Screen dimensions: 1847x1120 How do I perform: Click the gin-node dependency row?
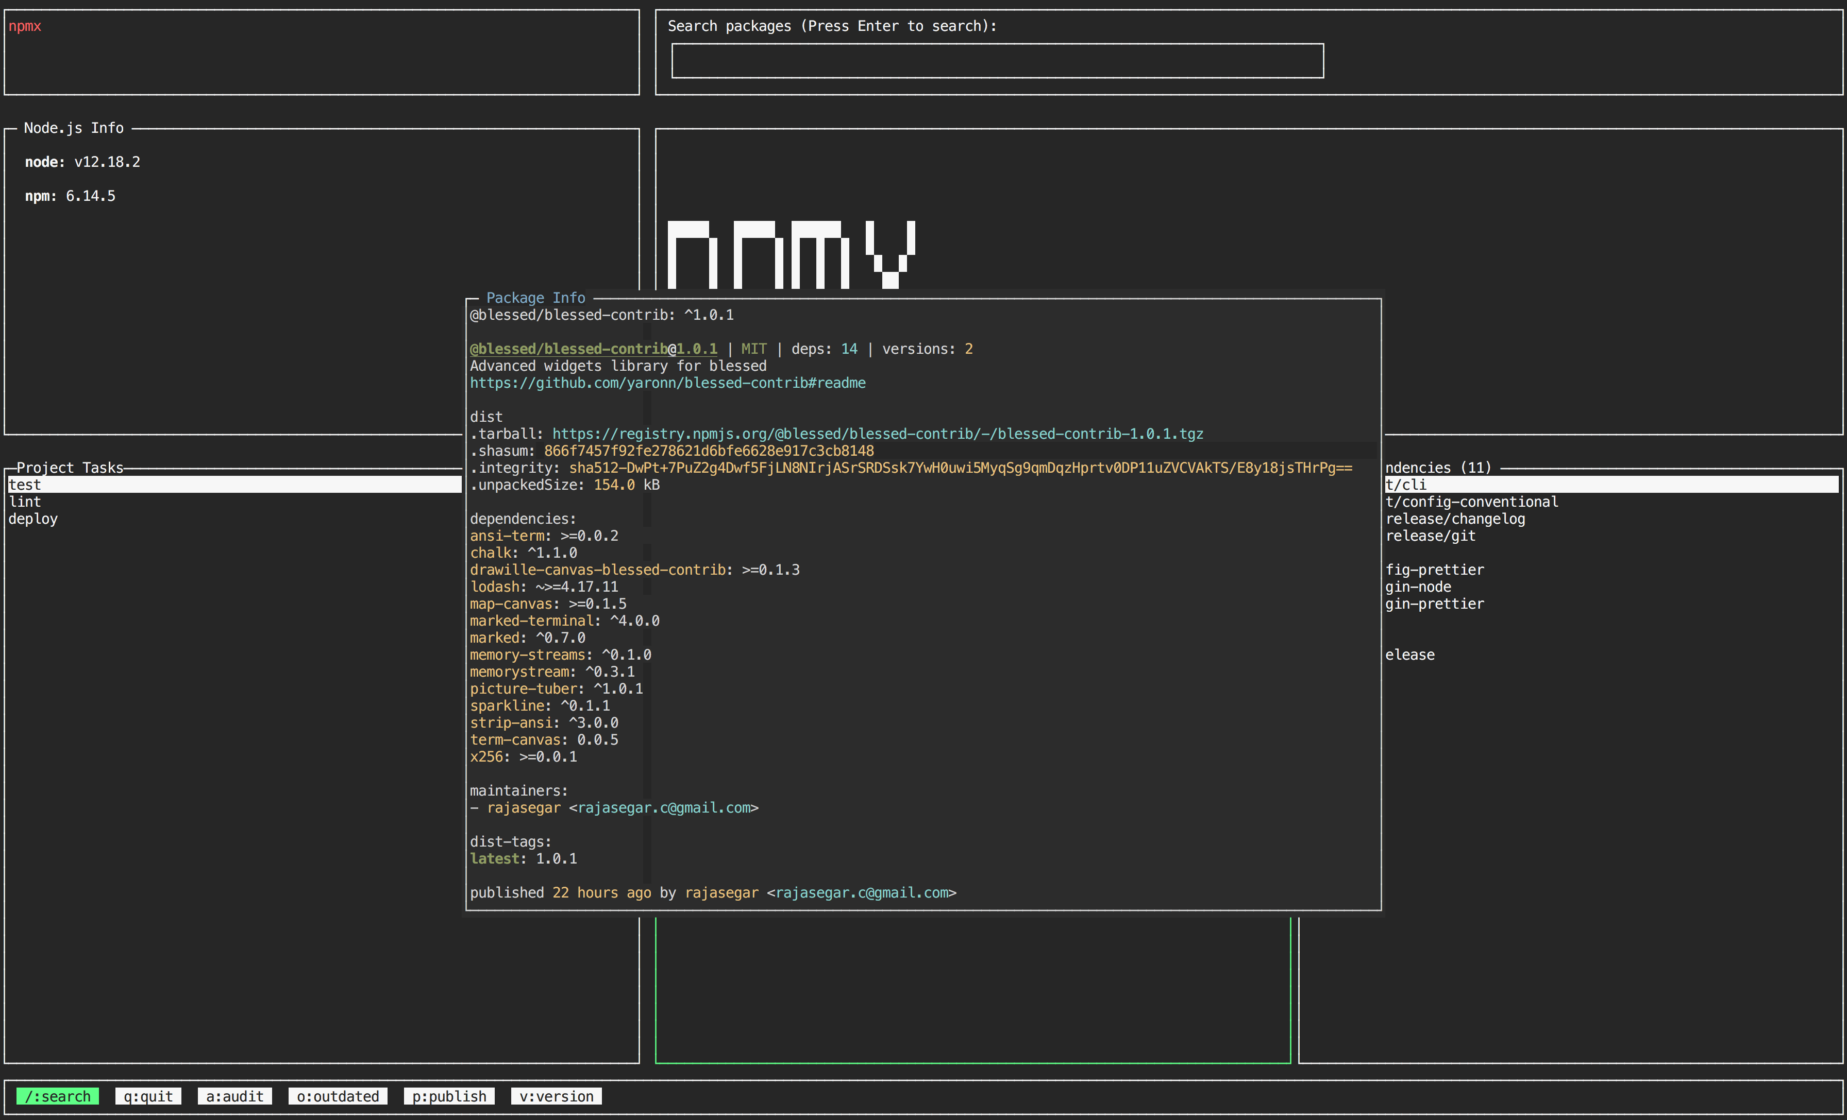pos(1418,587)
